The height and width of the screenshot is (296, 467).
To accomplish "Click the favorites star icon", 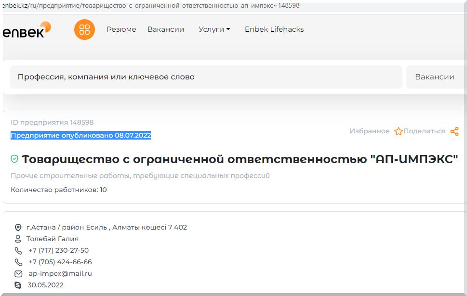I will coord(398,131).
